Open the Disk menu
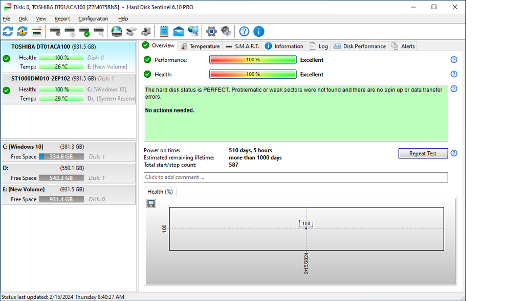 23,19
